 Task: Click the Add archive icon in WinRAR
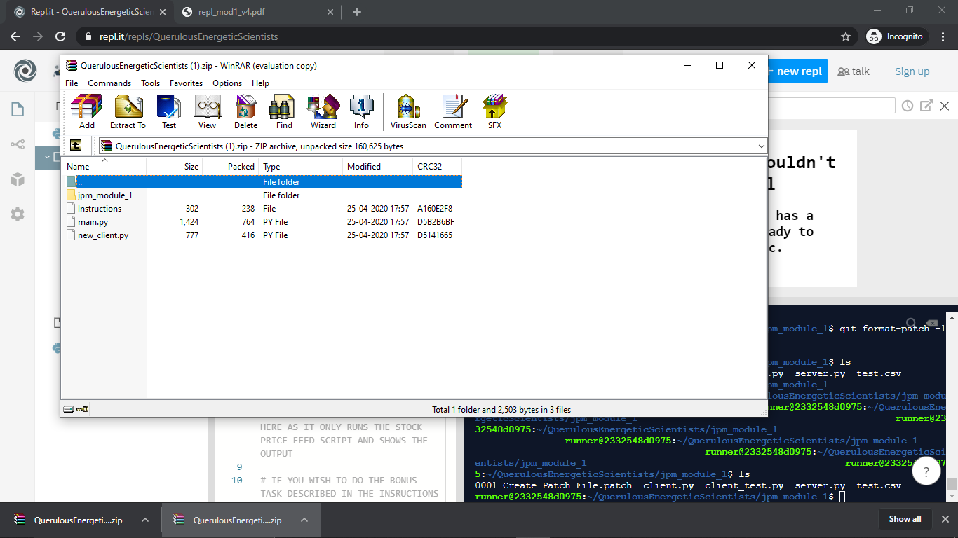[86, 111]
